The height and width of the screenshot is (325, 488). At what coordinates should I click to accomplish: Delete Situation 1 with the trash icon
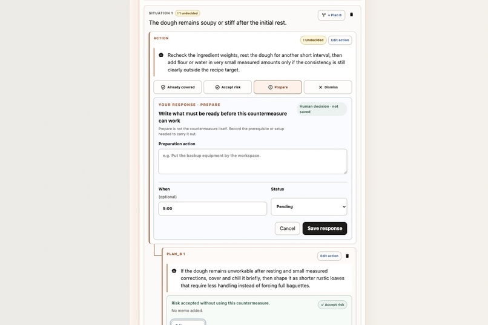pyautogui.click(x=351, y=15)
